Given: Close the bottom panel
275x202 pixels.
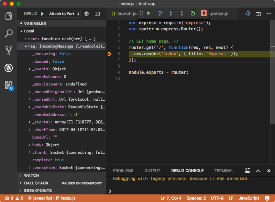Looking at the screenshot, I should (269, 171).
